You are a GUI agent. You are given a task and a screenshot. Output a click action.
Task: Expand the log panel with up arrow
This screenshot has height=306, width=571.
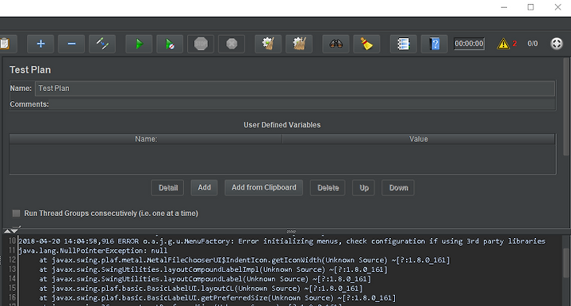pos(7,231)
